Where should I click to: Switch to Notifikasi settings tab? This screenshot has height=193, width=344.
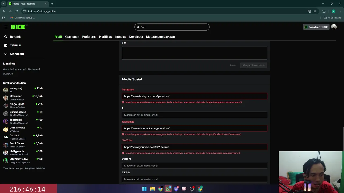(106, 37)
